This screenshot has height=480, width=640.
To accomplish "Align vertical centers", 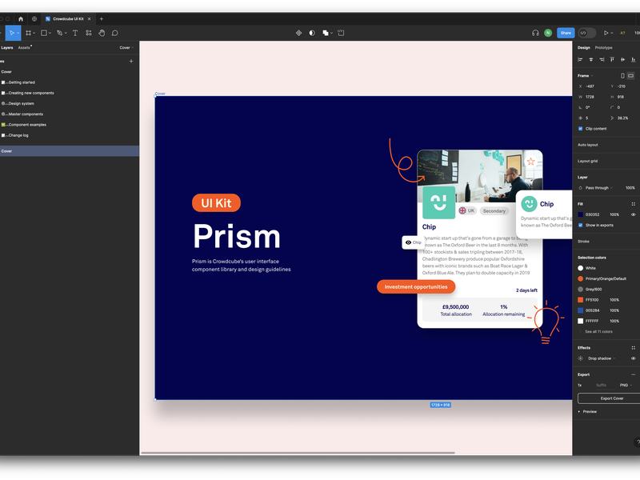I will tap(623, 59).
